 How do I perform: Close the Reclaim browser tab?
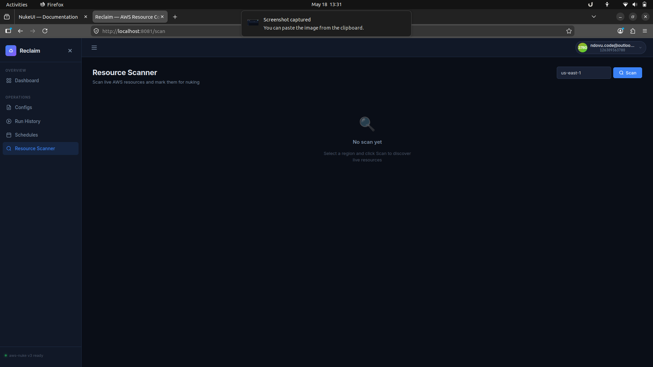click(x=162, y=17)
